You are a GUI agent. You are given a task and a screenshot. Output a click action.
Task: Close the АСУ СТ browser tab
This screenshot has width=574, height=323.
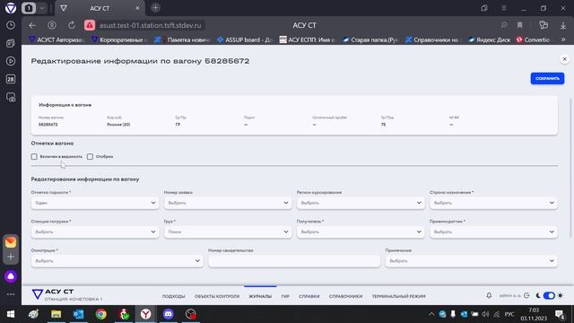coord(137,8)
